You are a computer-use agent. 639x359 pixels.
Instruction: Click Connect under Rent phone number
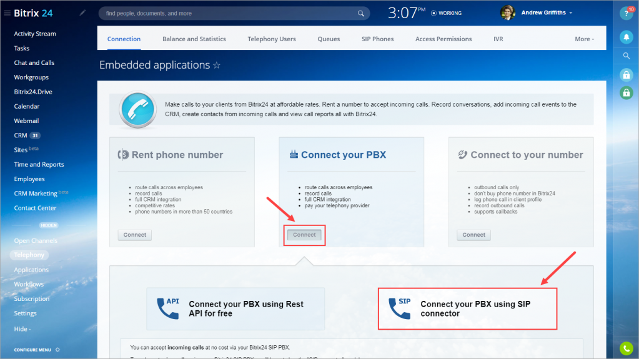[x=135, y=235]
